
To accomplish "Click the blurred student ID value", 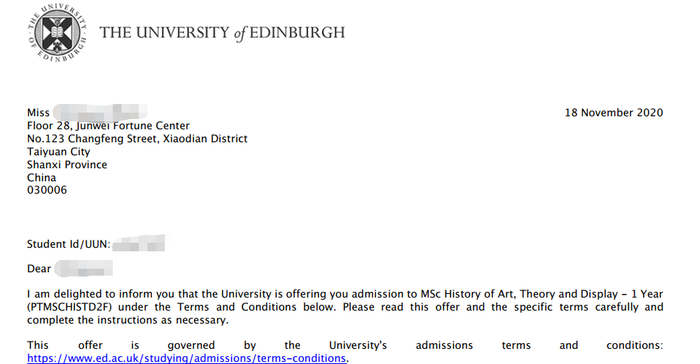I will point(140,243).
